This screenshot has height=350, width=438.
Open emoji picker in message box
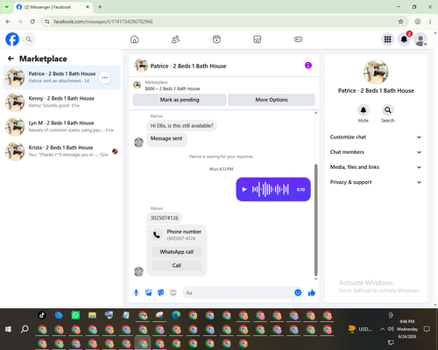pyautogui.click(x=298, y=292)
